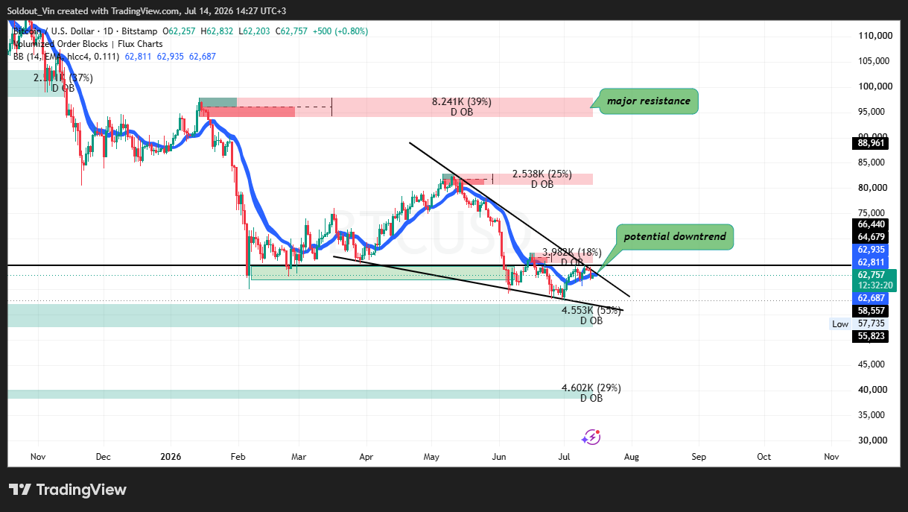Image resolution: width=908 pixels, height=512 pixels.
Task: Click the +500 (+0.80%) change value
Action: 339,31
